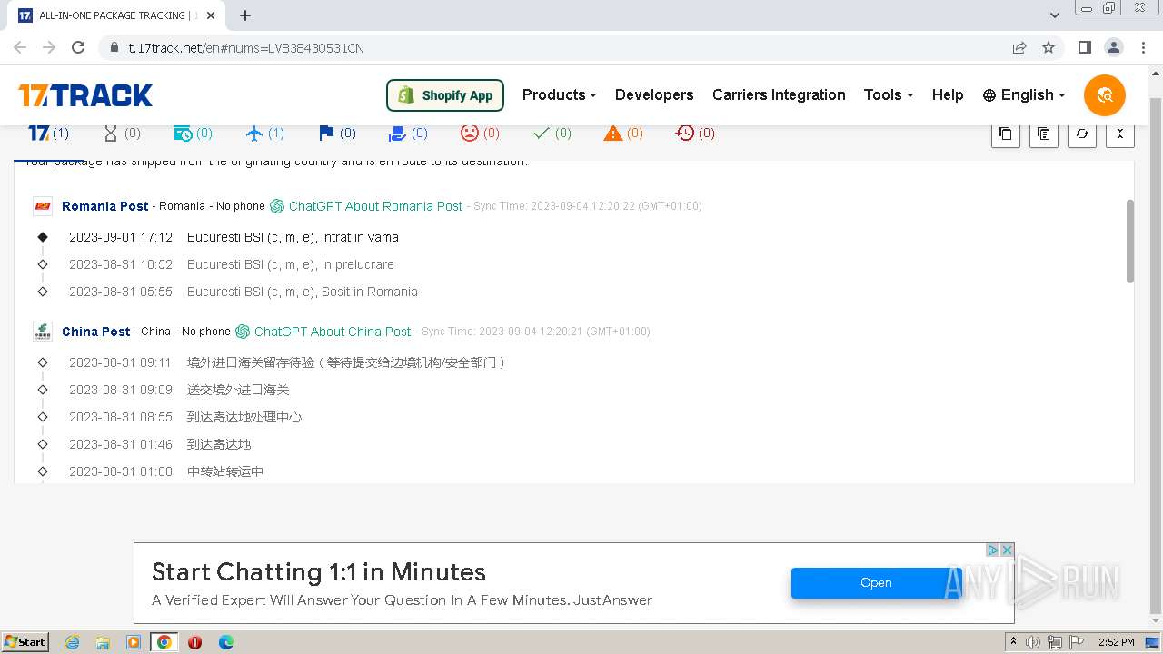Select the Alert warning triangle tab
Viewport: 1163px width, 654px height.
pos(623,134)
